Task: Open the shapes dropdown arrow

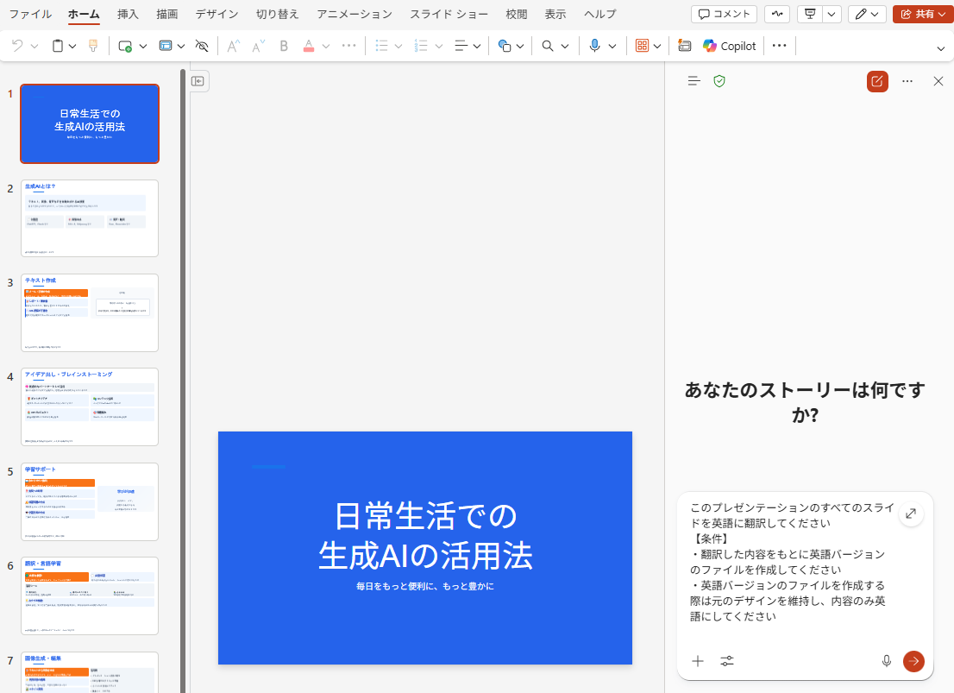Action: tap(520, 46)
